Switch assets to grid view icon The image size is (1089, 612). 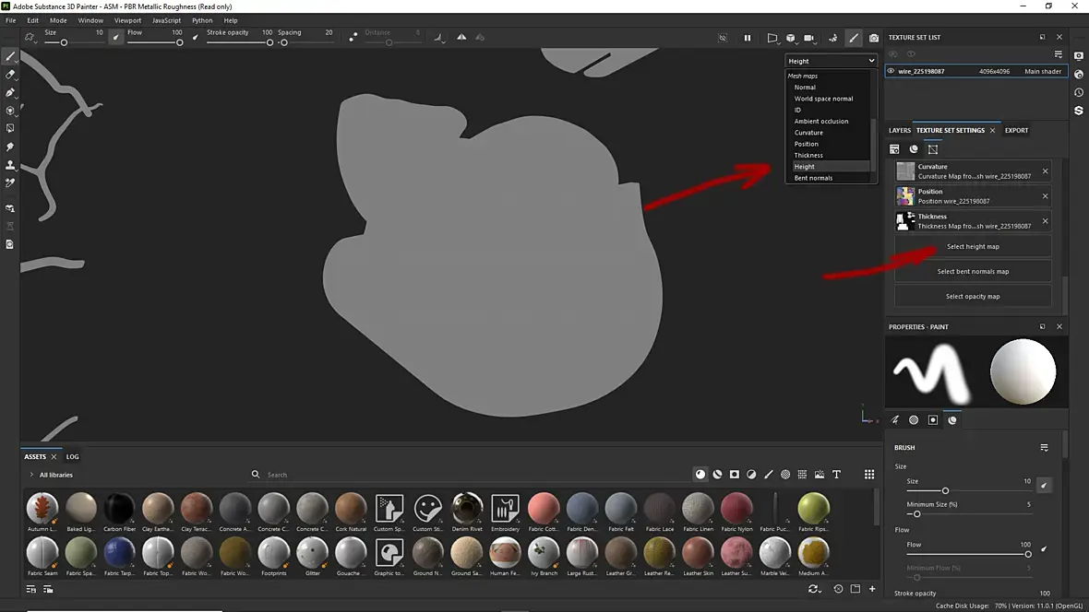(868, 475)
